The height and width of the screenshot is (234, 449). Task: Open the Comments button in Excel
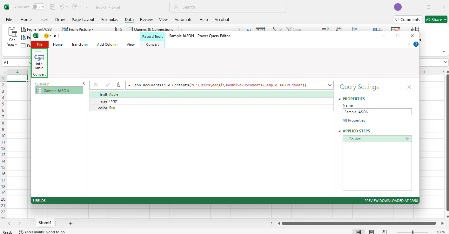pos(408,19)
